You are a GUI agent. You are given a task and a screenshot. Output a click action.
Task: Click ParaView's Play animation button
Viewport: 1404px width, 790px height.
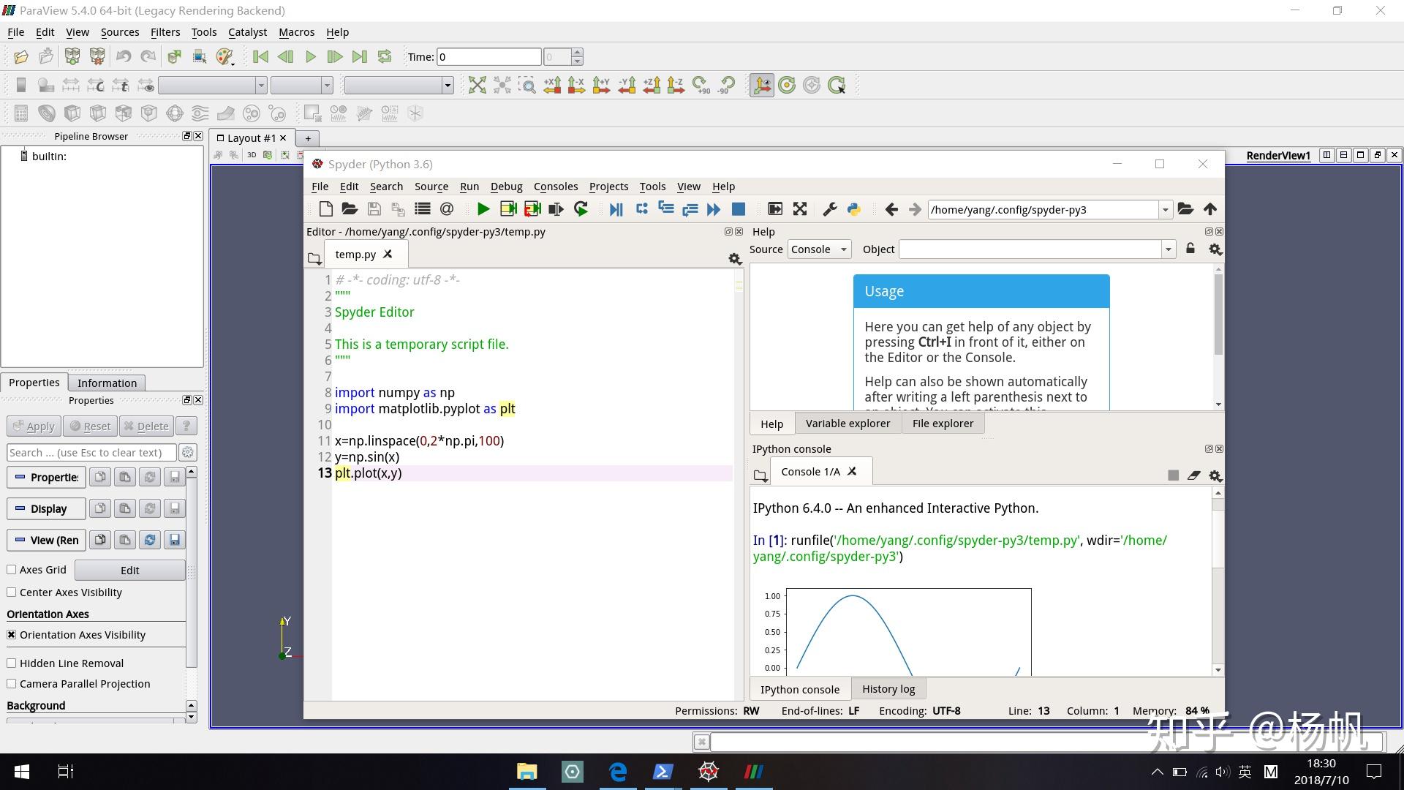310,56
